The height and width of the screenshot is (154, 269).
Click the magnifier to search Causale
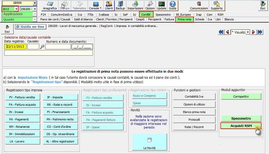42,47
